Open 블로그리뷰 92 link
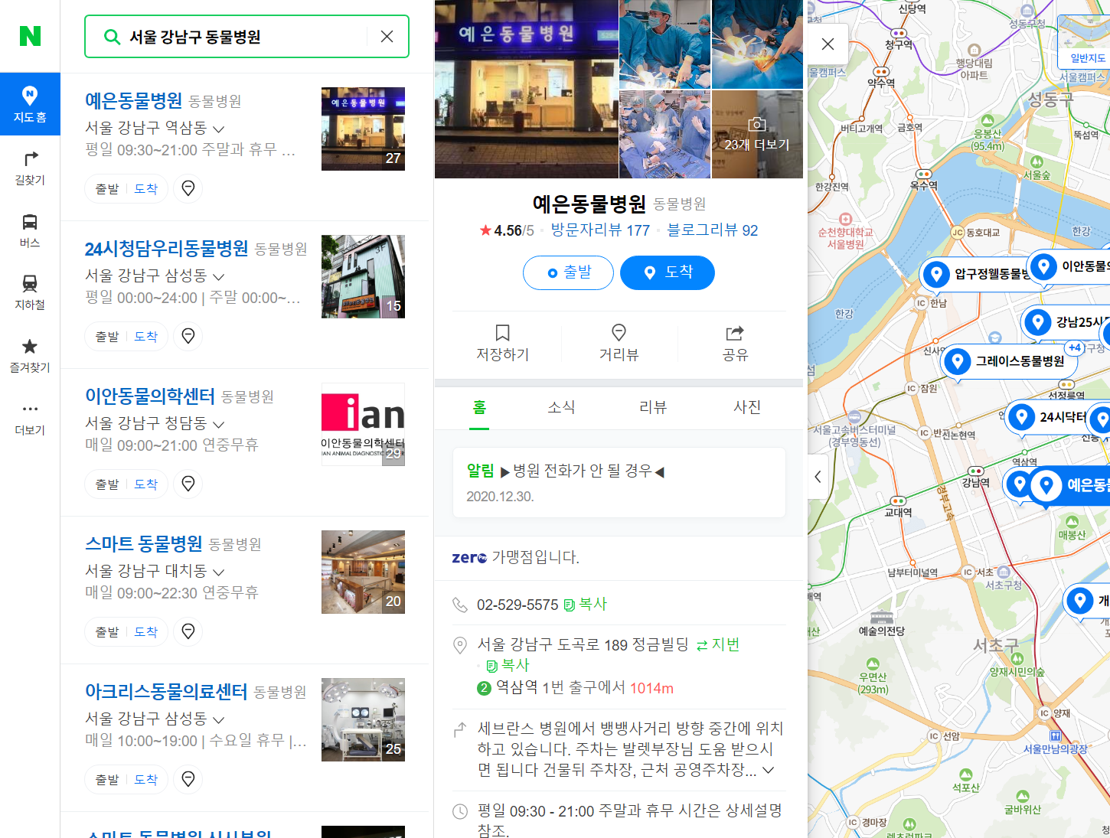This screenshot has width=1110, height=838. point(713,230)
